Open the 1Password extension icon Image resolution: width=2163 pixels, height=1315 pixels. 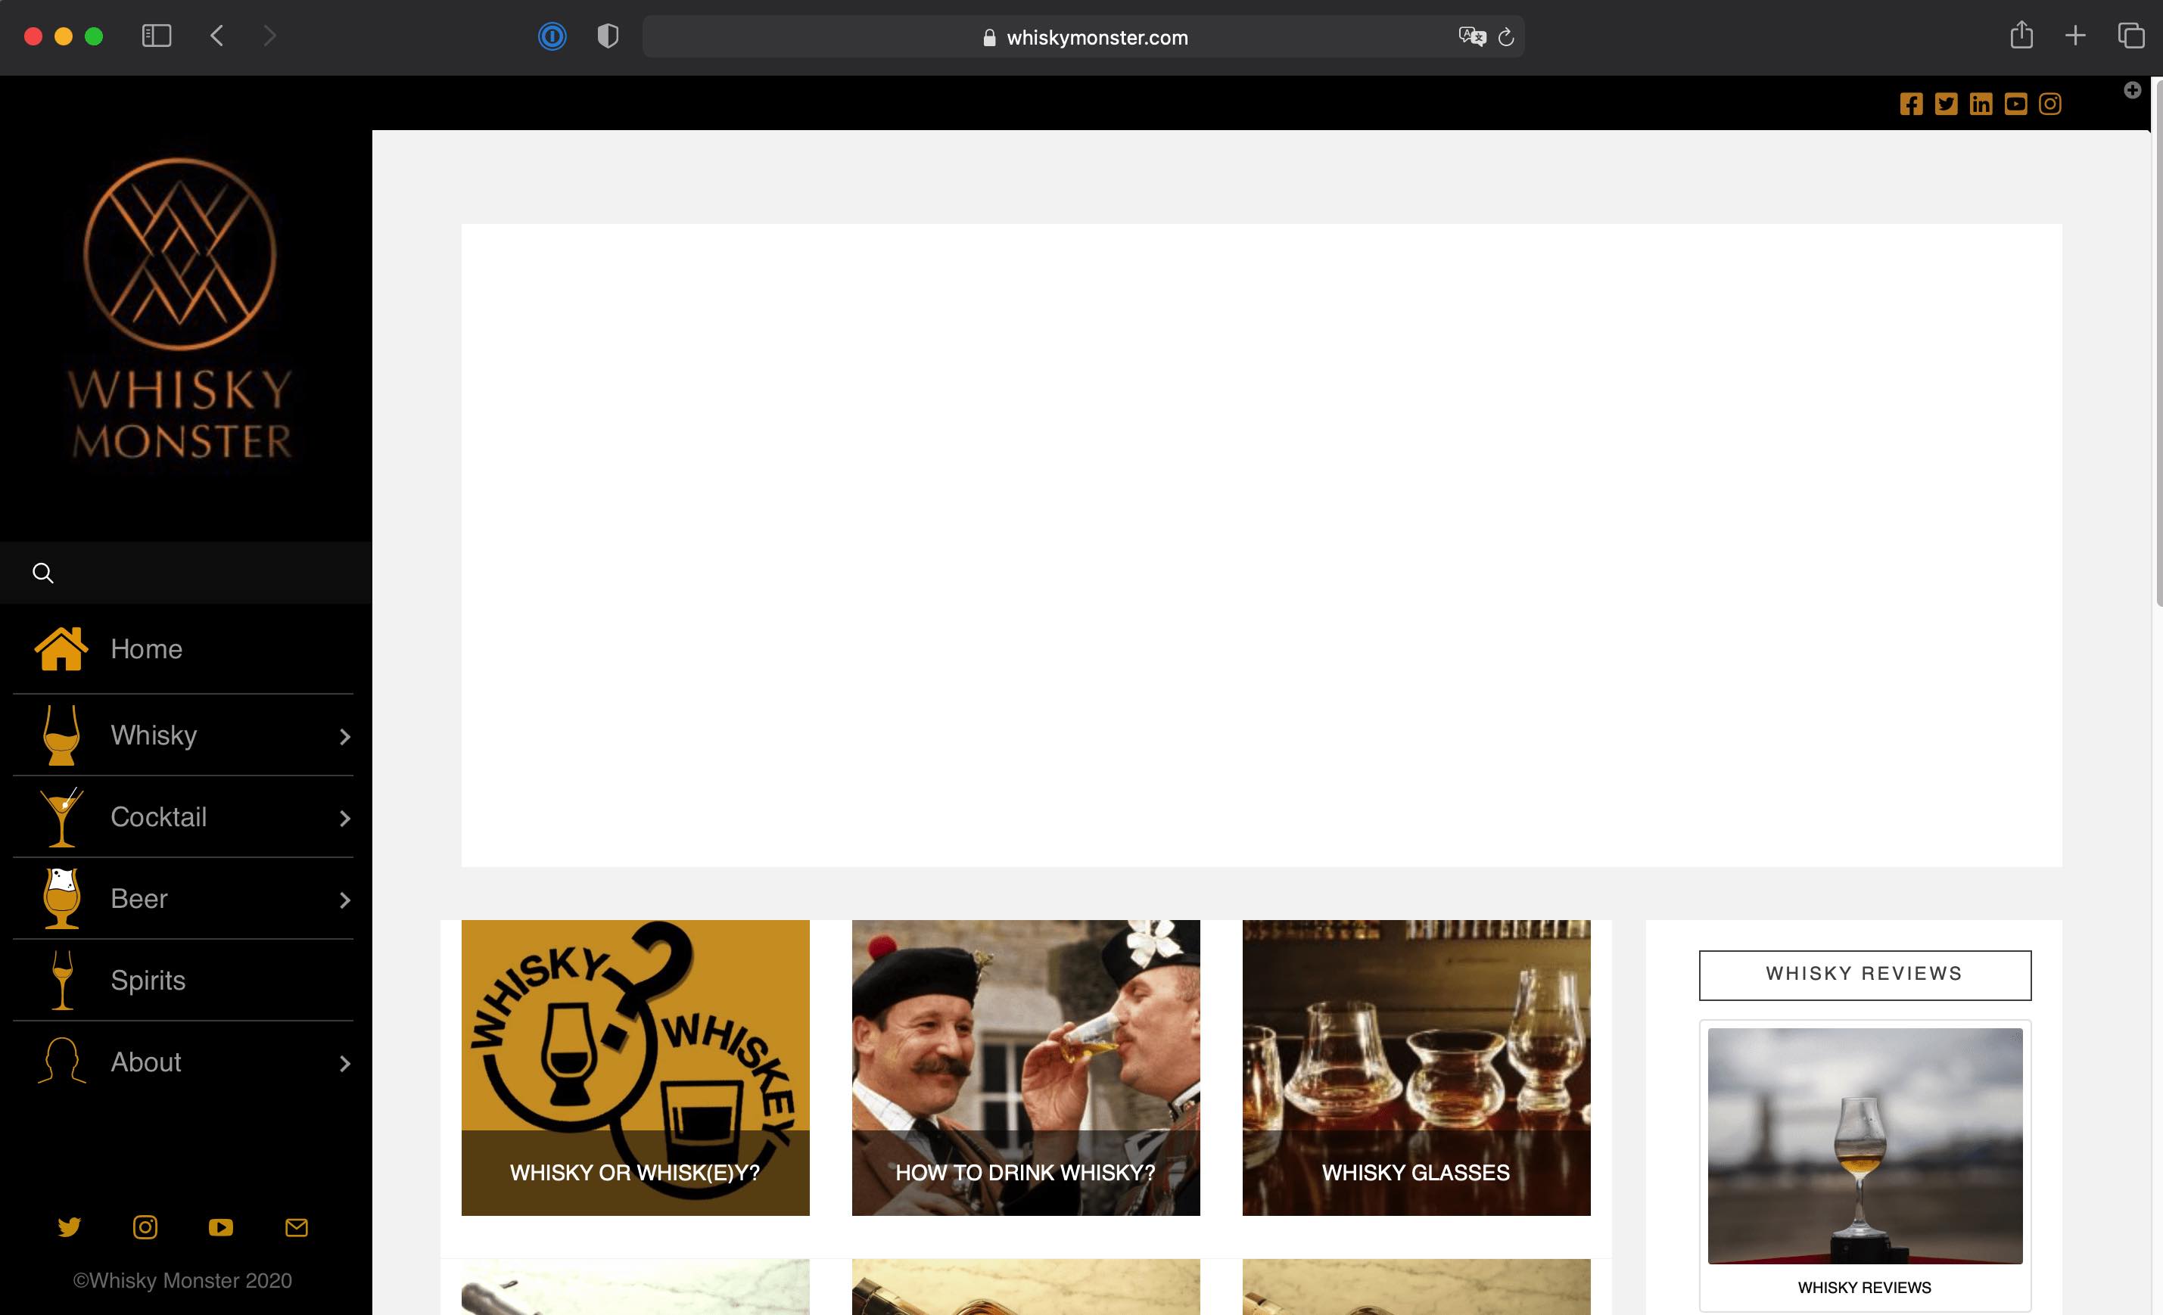tap(552, 36)
